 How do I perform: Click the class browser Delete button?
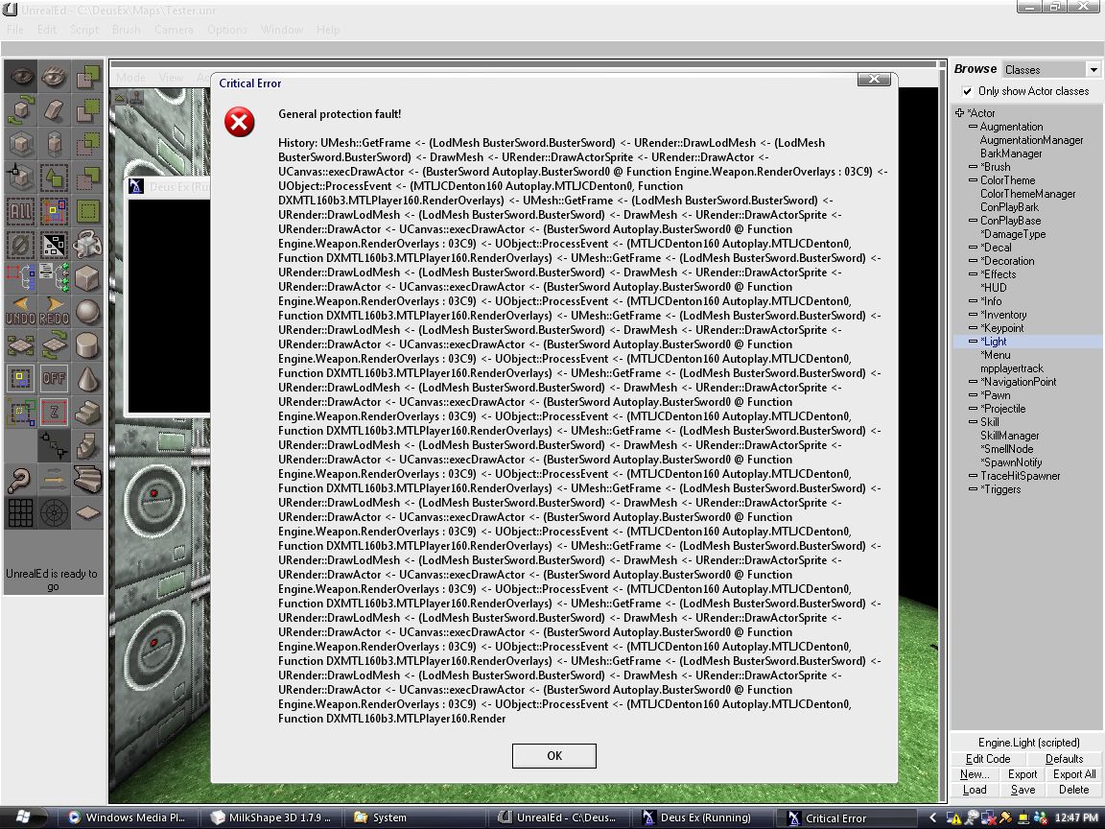coord(1074,790)
